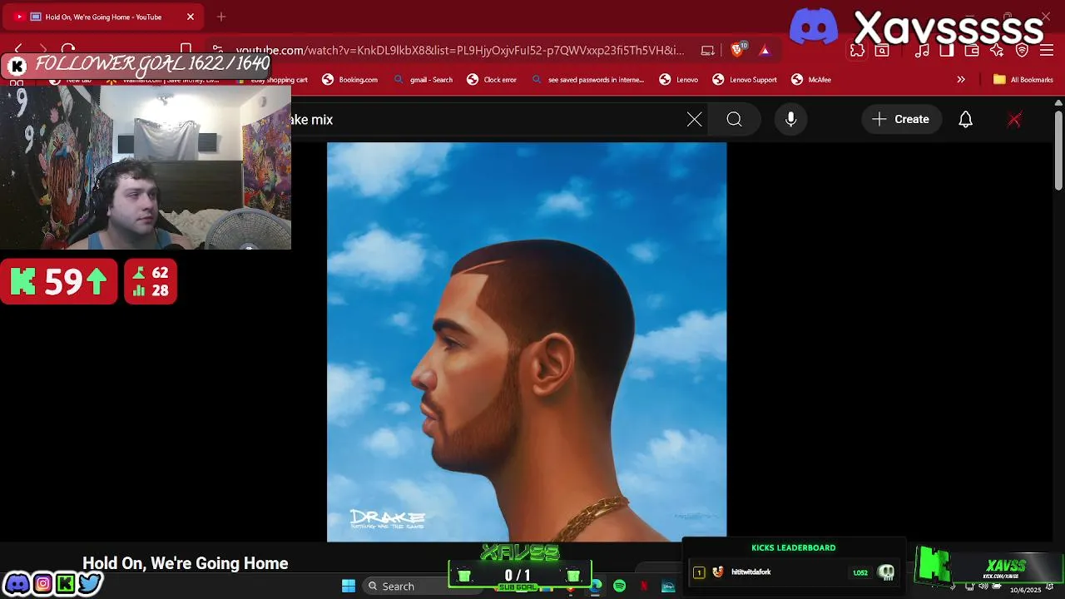Open Spotify from the taskbar
The image size is (1065, 599).
[620, 587]
